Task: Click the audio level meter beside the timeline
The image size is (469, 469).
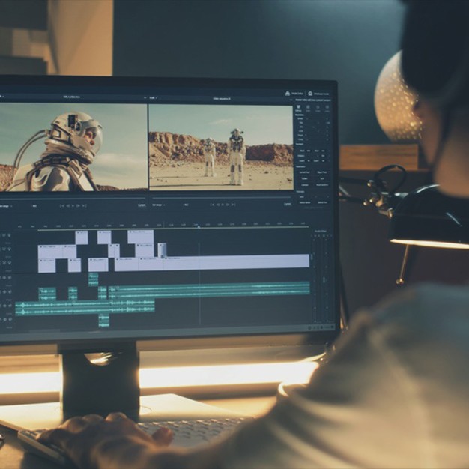Action: coord(322,279)
